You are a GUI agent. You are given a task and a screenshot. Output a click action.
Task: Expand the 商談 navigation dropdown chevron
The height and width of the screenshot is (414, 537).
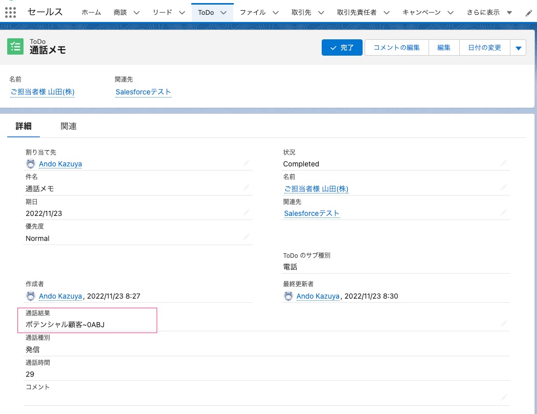click(x=137, y=13)
